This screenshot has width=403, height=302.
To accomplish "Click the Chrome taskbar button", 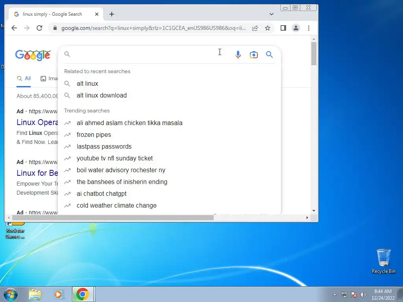I will 83,294.
